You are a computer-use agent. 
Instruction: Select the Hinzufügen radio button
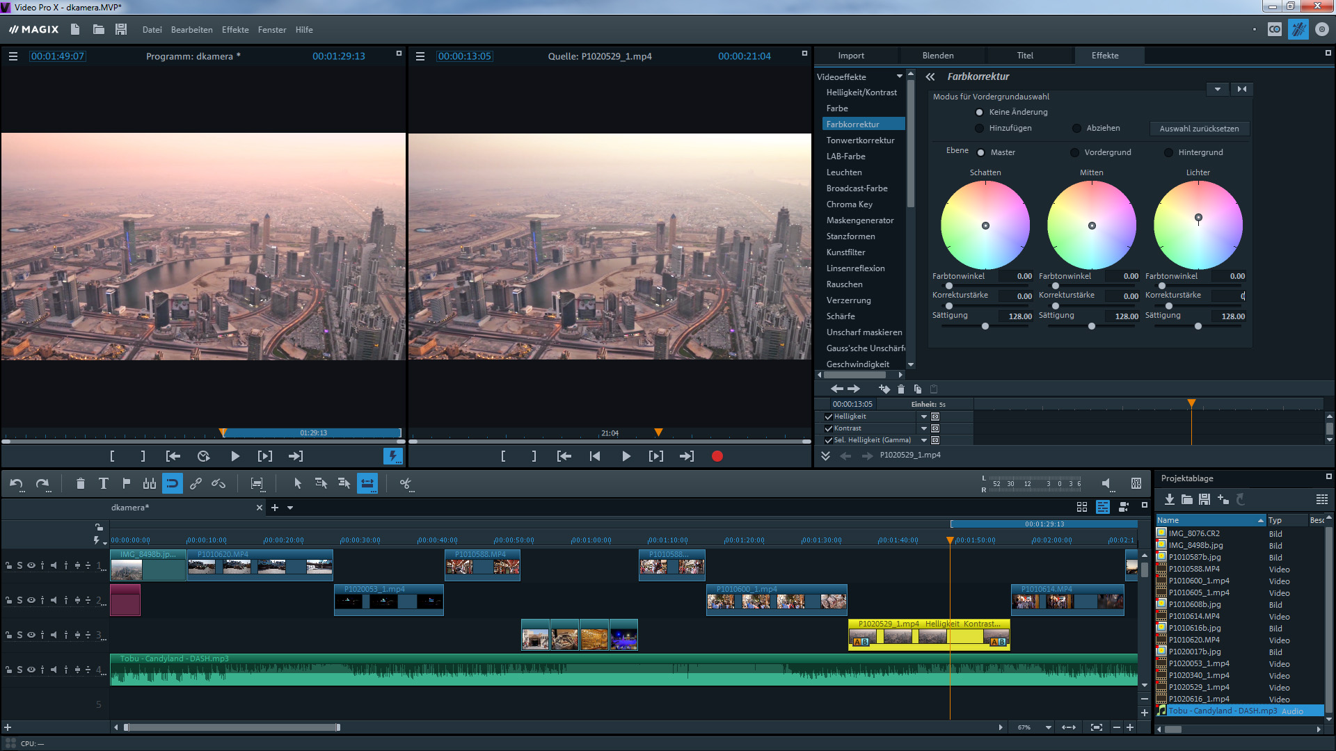point(980,128)
